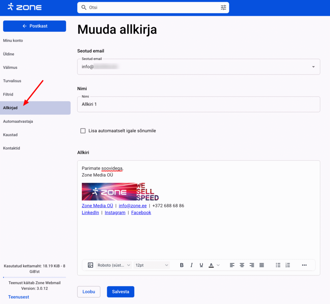The width and height of the screenshot is (330, 304).
Task: Toggle bold text formatting
Action: pos(182,265)
